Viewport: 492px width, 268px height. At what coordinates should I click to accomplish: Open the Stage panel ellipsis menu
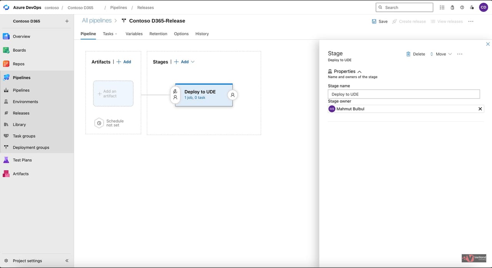click(460, 54)
